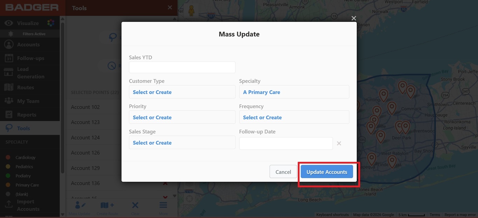Image resolution: width=478 pixels, height=218 pixels.
Task: Go to Routes in sidebar
Action: tap(30, 88)
